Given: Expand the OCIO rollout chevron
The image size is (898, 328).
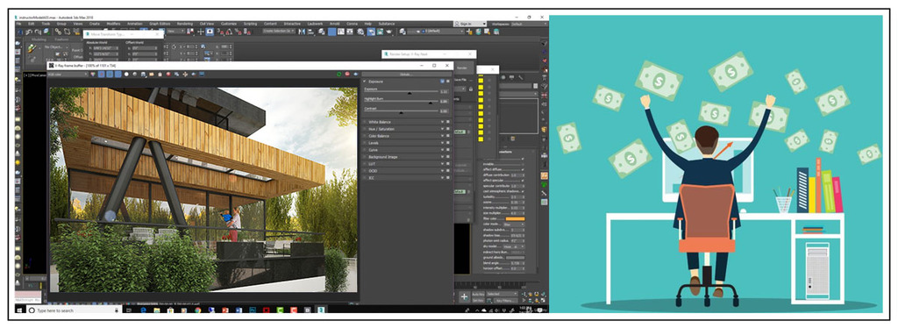Looking at the screenshot, I should tap(442, 171).
